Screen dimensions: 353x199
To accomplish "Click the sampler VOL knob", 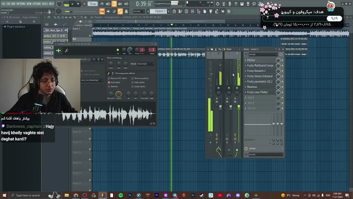I will [130, 50].
